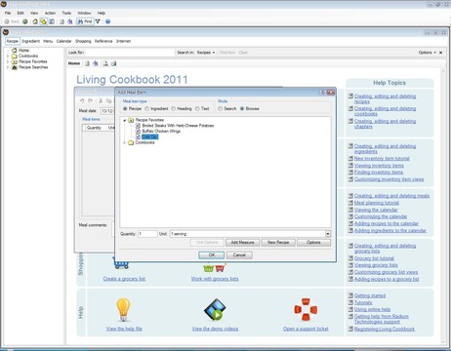Select the Heading radio button
The height and width of the screenshot is (351, 451).
(x=174, y=108)
